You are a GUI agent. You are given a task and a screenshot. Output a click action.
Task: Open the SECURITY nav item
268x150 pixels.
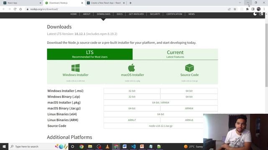[155, 14]
